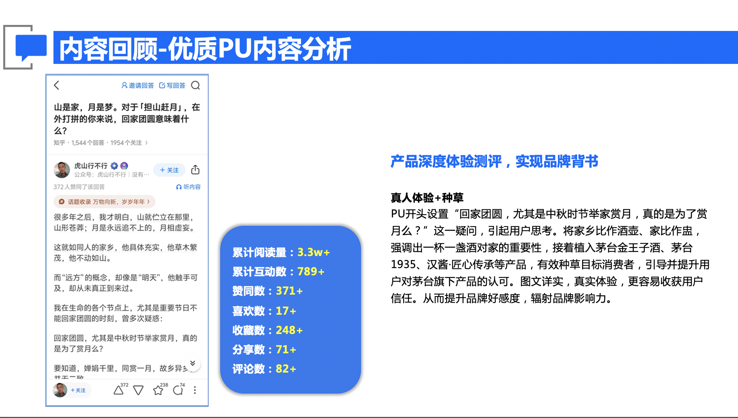Open the 话题收录 万物向新 topic tag
The image size is (738, 418).
coord(105,202)
